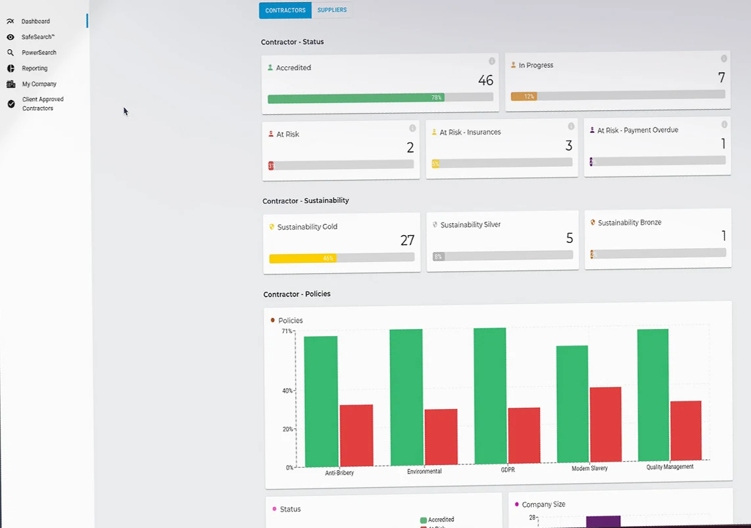751x528 pixels.
Task: Open Client Approved Contractors in the sidebar
Action: click(x=43, y=104)
